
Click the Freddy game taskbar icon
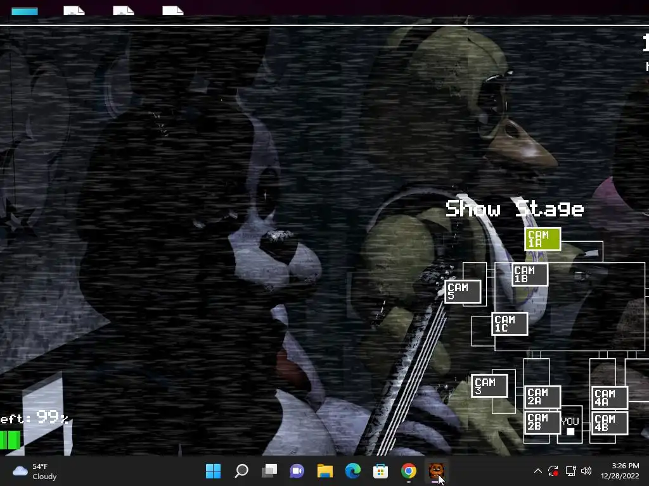coord(436,471)
